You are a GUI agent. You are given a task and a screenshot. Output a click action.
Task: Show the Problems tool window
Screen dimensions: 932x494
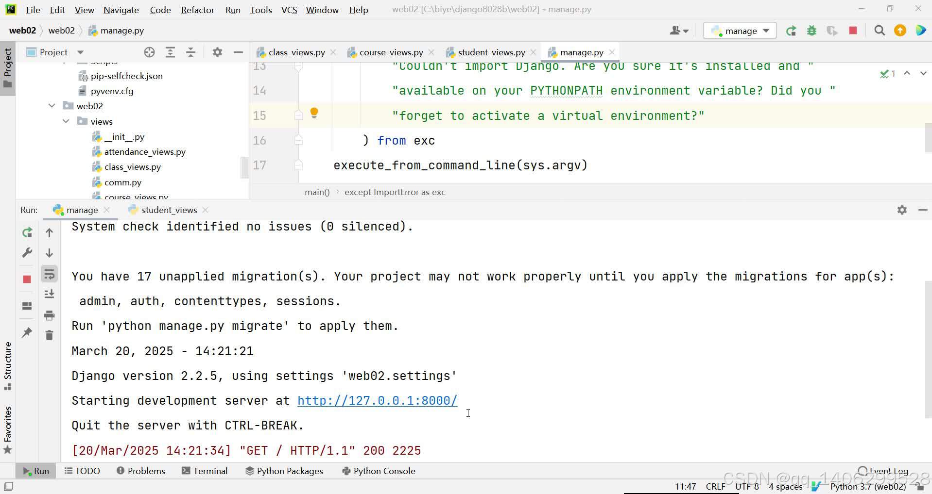[x=141, y=471]
